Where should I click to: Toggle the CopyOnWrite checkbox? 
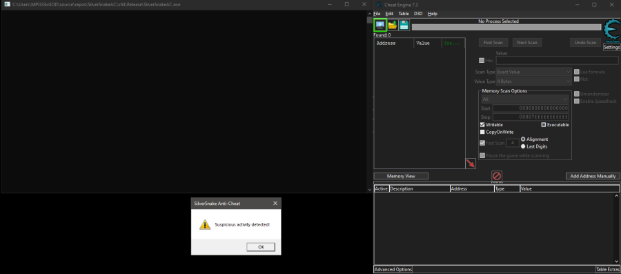point(482,133)
